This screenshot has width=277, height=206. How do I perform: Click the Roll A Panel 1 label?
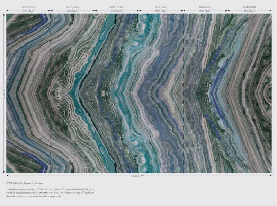tap(28, 7)
